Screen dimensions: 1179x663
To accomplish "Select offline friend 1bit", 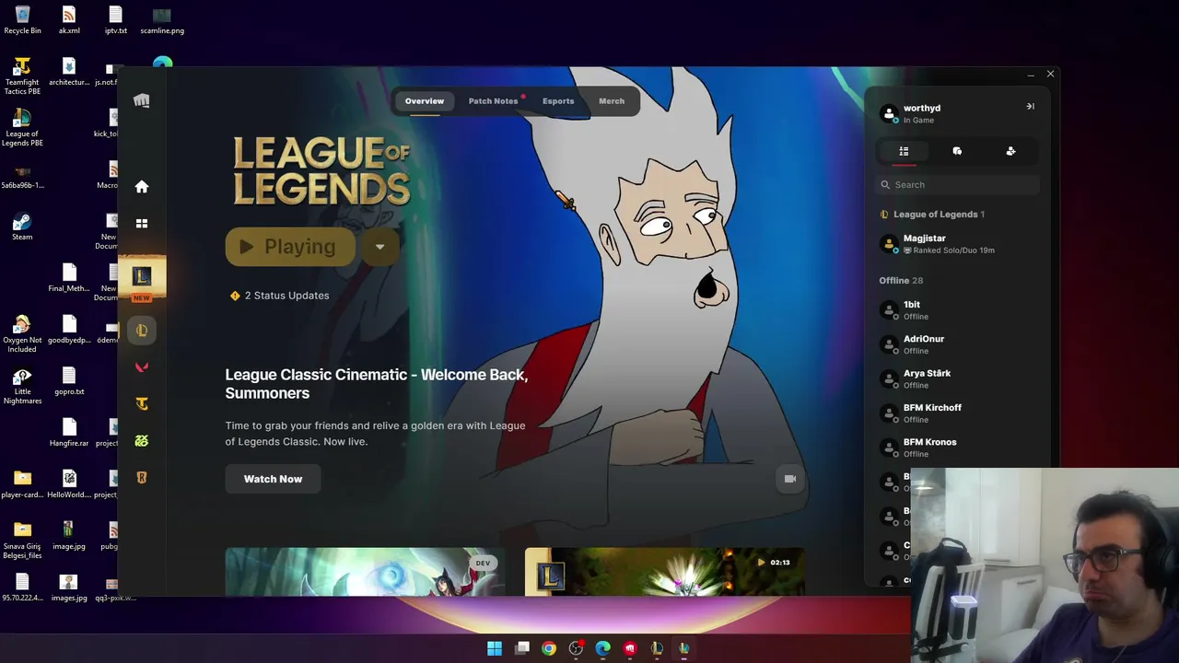I will [x=957, y=310].
